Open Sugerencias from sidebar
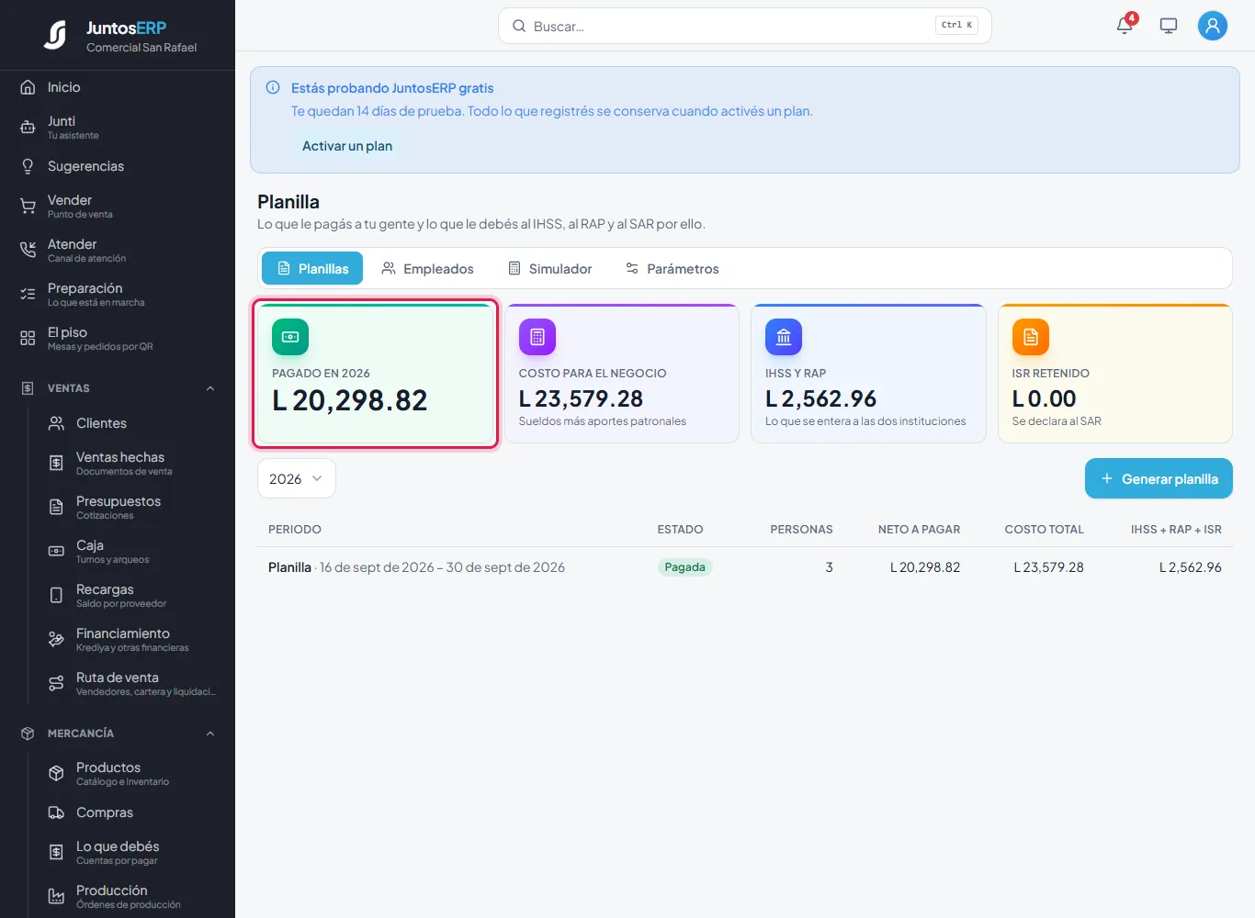 click(118, 166)
